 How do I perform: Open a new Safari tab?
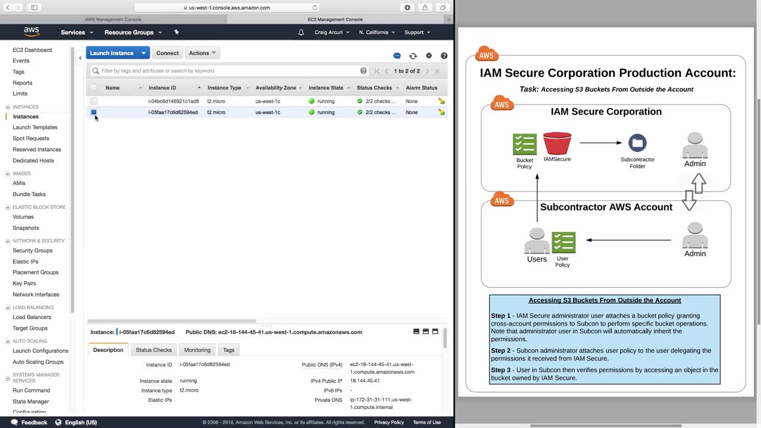pos(449,20)
